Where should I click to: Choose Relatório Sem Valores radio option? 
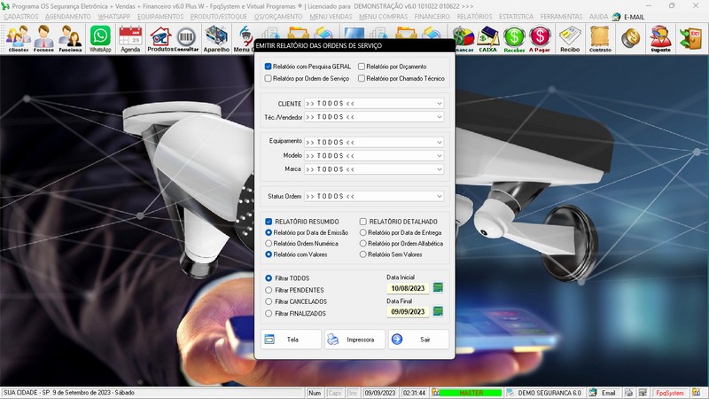point(362,254)
